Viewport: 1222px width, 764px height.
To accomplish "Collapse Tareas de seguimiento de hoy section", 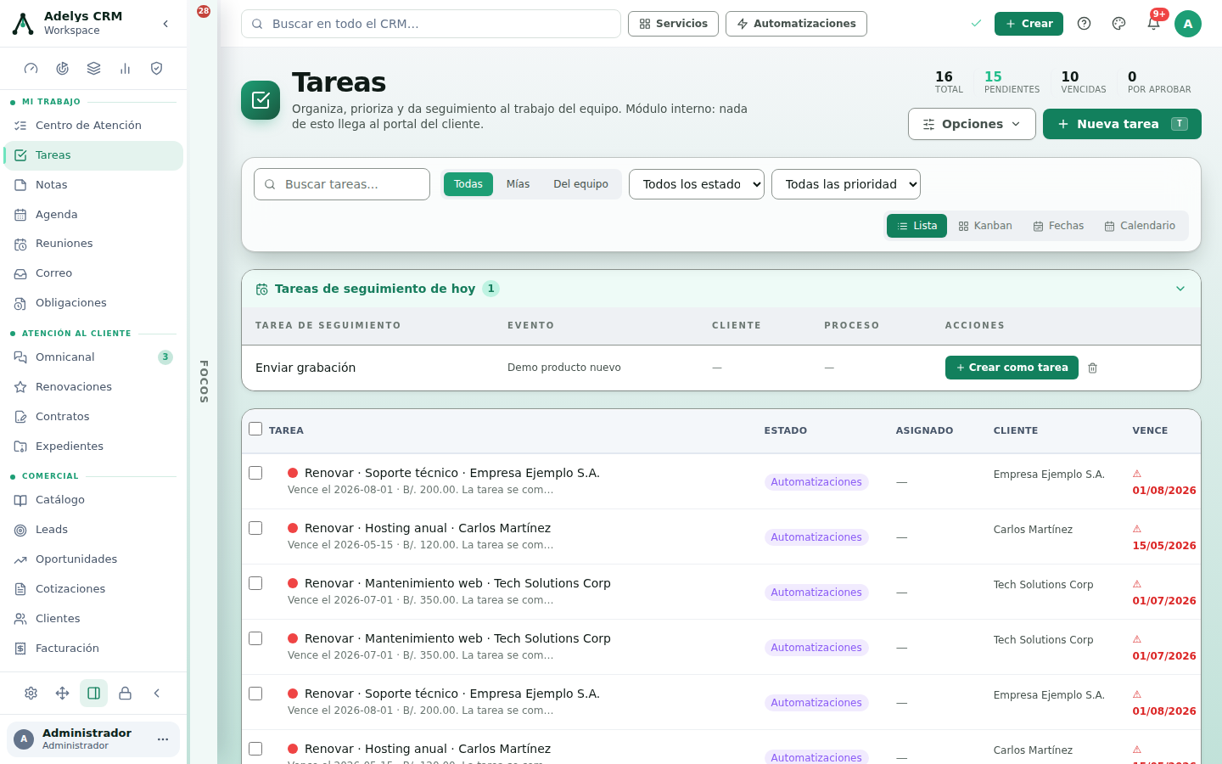I will pos(1180,289).
